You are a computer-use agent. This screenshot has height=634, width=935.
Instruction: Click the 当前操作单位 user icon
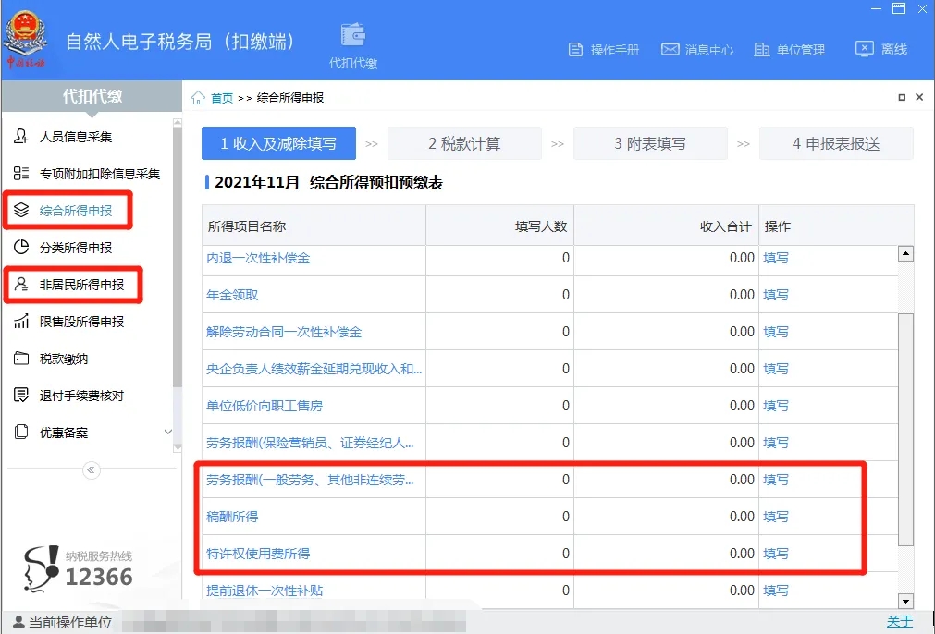coord(19,622)
